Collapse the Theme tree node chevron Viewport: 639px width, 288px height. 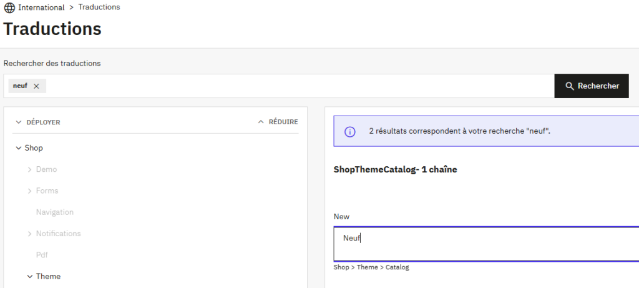pos(30,276)
